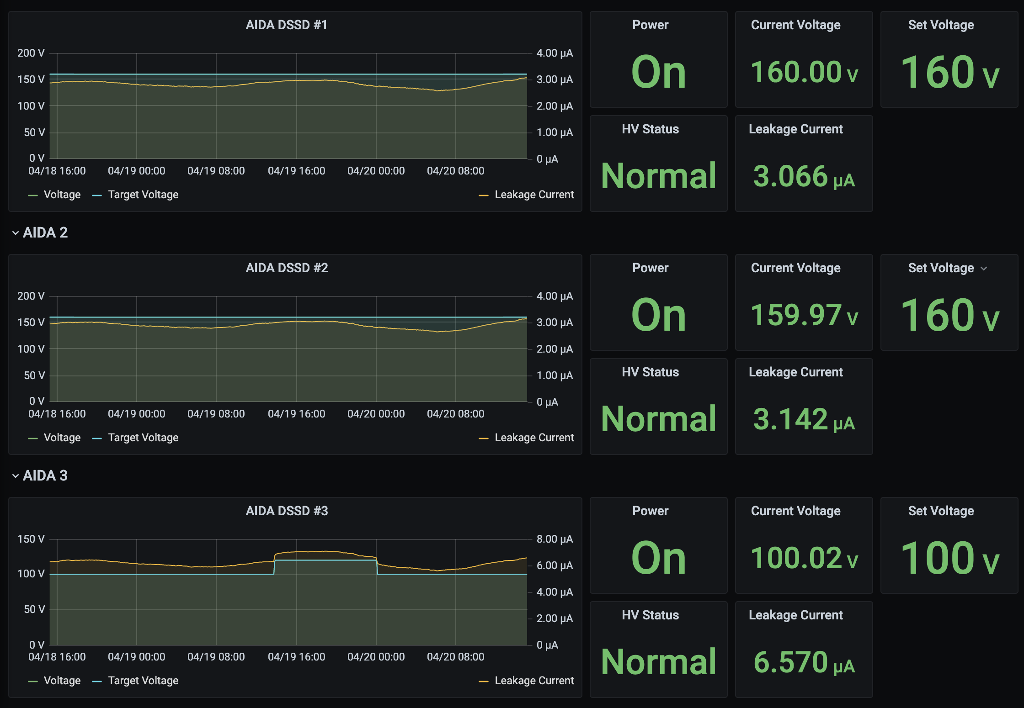
Task: Open the AIDA DSSD #1 panel title menu
Action: 287,25
